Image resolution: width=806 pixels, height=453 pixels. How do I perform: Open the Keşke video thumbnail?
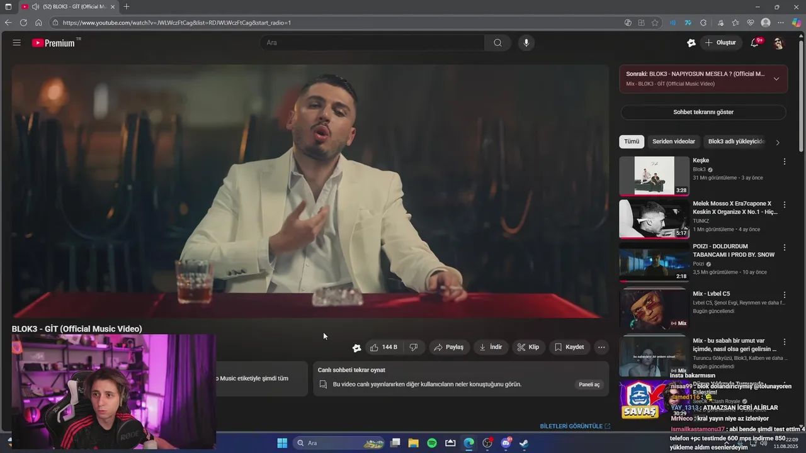654,176
